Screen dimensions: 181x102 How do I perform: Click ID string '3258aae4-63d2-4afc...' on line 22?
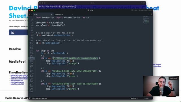click(75, 71)
